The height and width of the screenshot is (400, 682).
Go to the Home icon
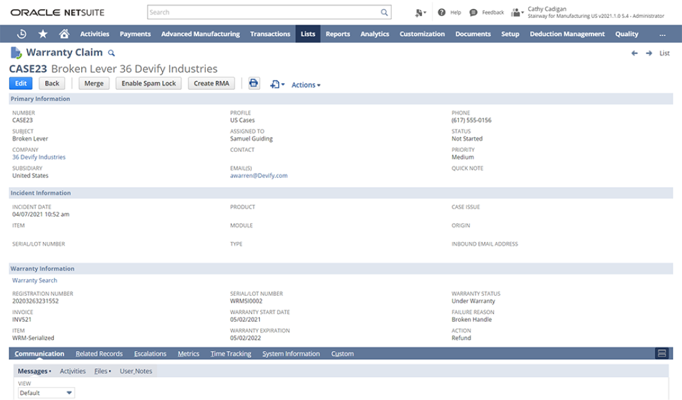pyautogui.click(x=64, y=34)
